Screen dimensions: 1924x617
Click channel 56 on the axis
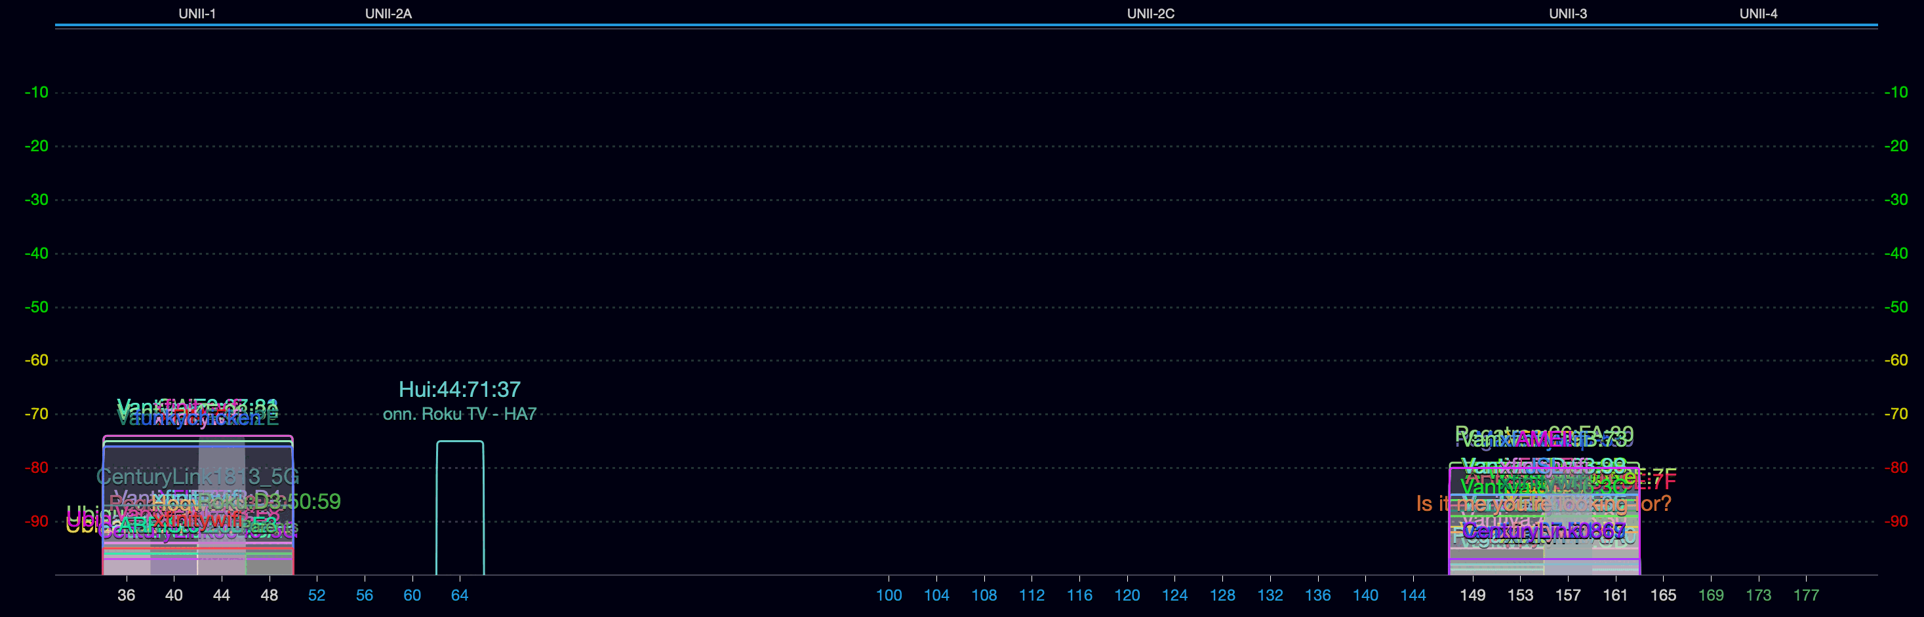365,595
